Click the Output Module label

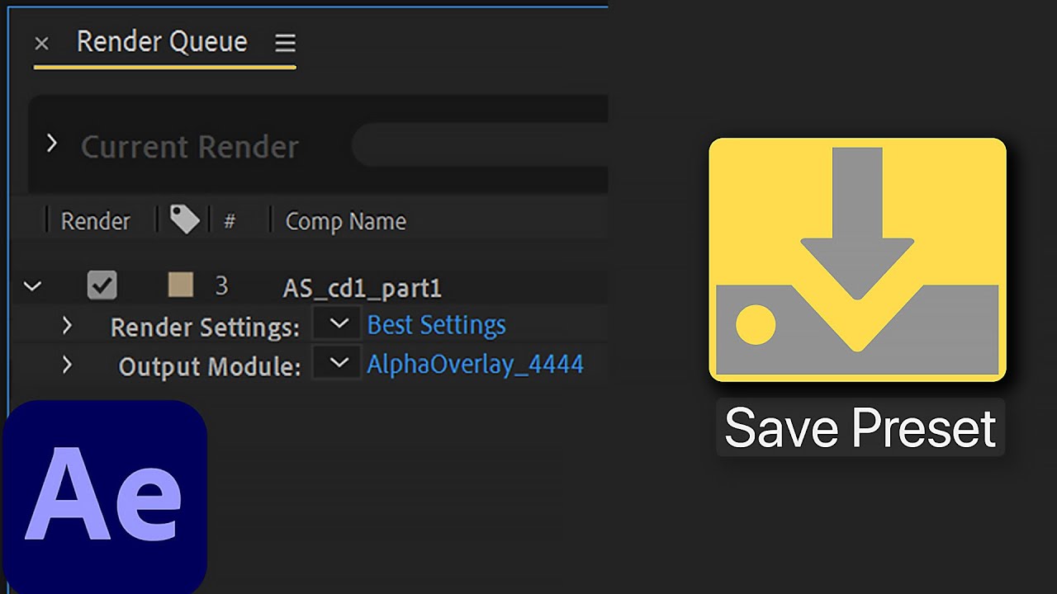pos(210,366)
